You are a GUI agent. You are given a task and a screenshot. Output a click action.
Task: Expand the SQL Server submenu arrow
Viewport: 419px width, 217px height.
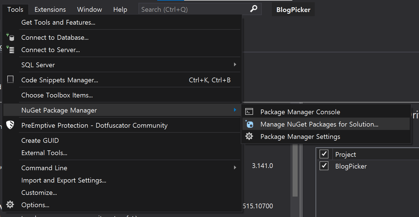[x=235, y=65]
